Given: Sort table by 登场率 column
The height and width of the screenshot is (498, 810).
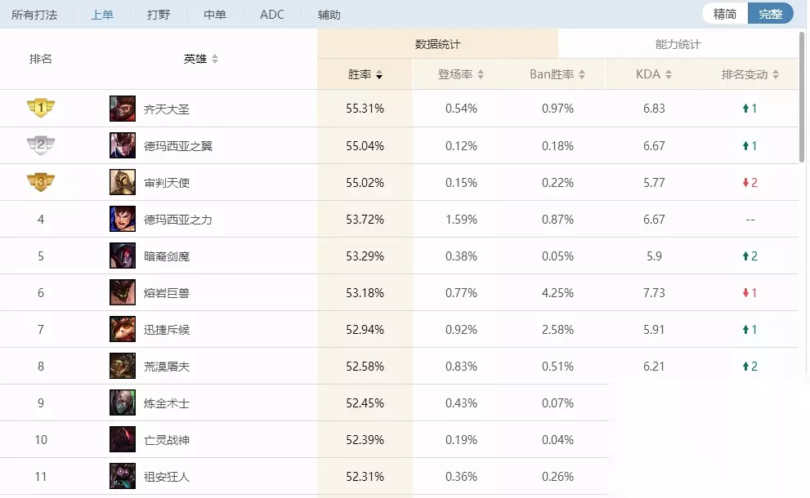Looking at the screenshot, I should tap(461, 74).
